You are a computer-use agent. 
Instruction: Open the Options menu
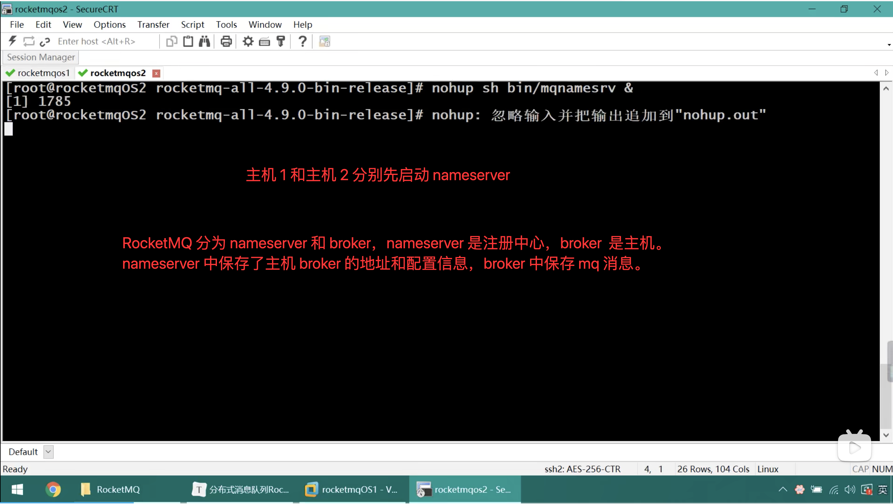pyautogui.click(x=109, y=24)
